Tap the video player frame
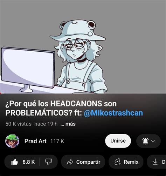The width and height of the screenshot is (166, 176). point(83,47)
